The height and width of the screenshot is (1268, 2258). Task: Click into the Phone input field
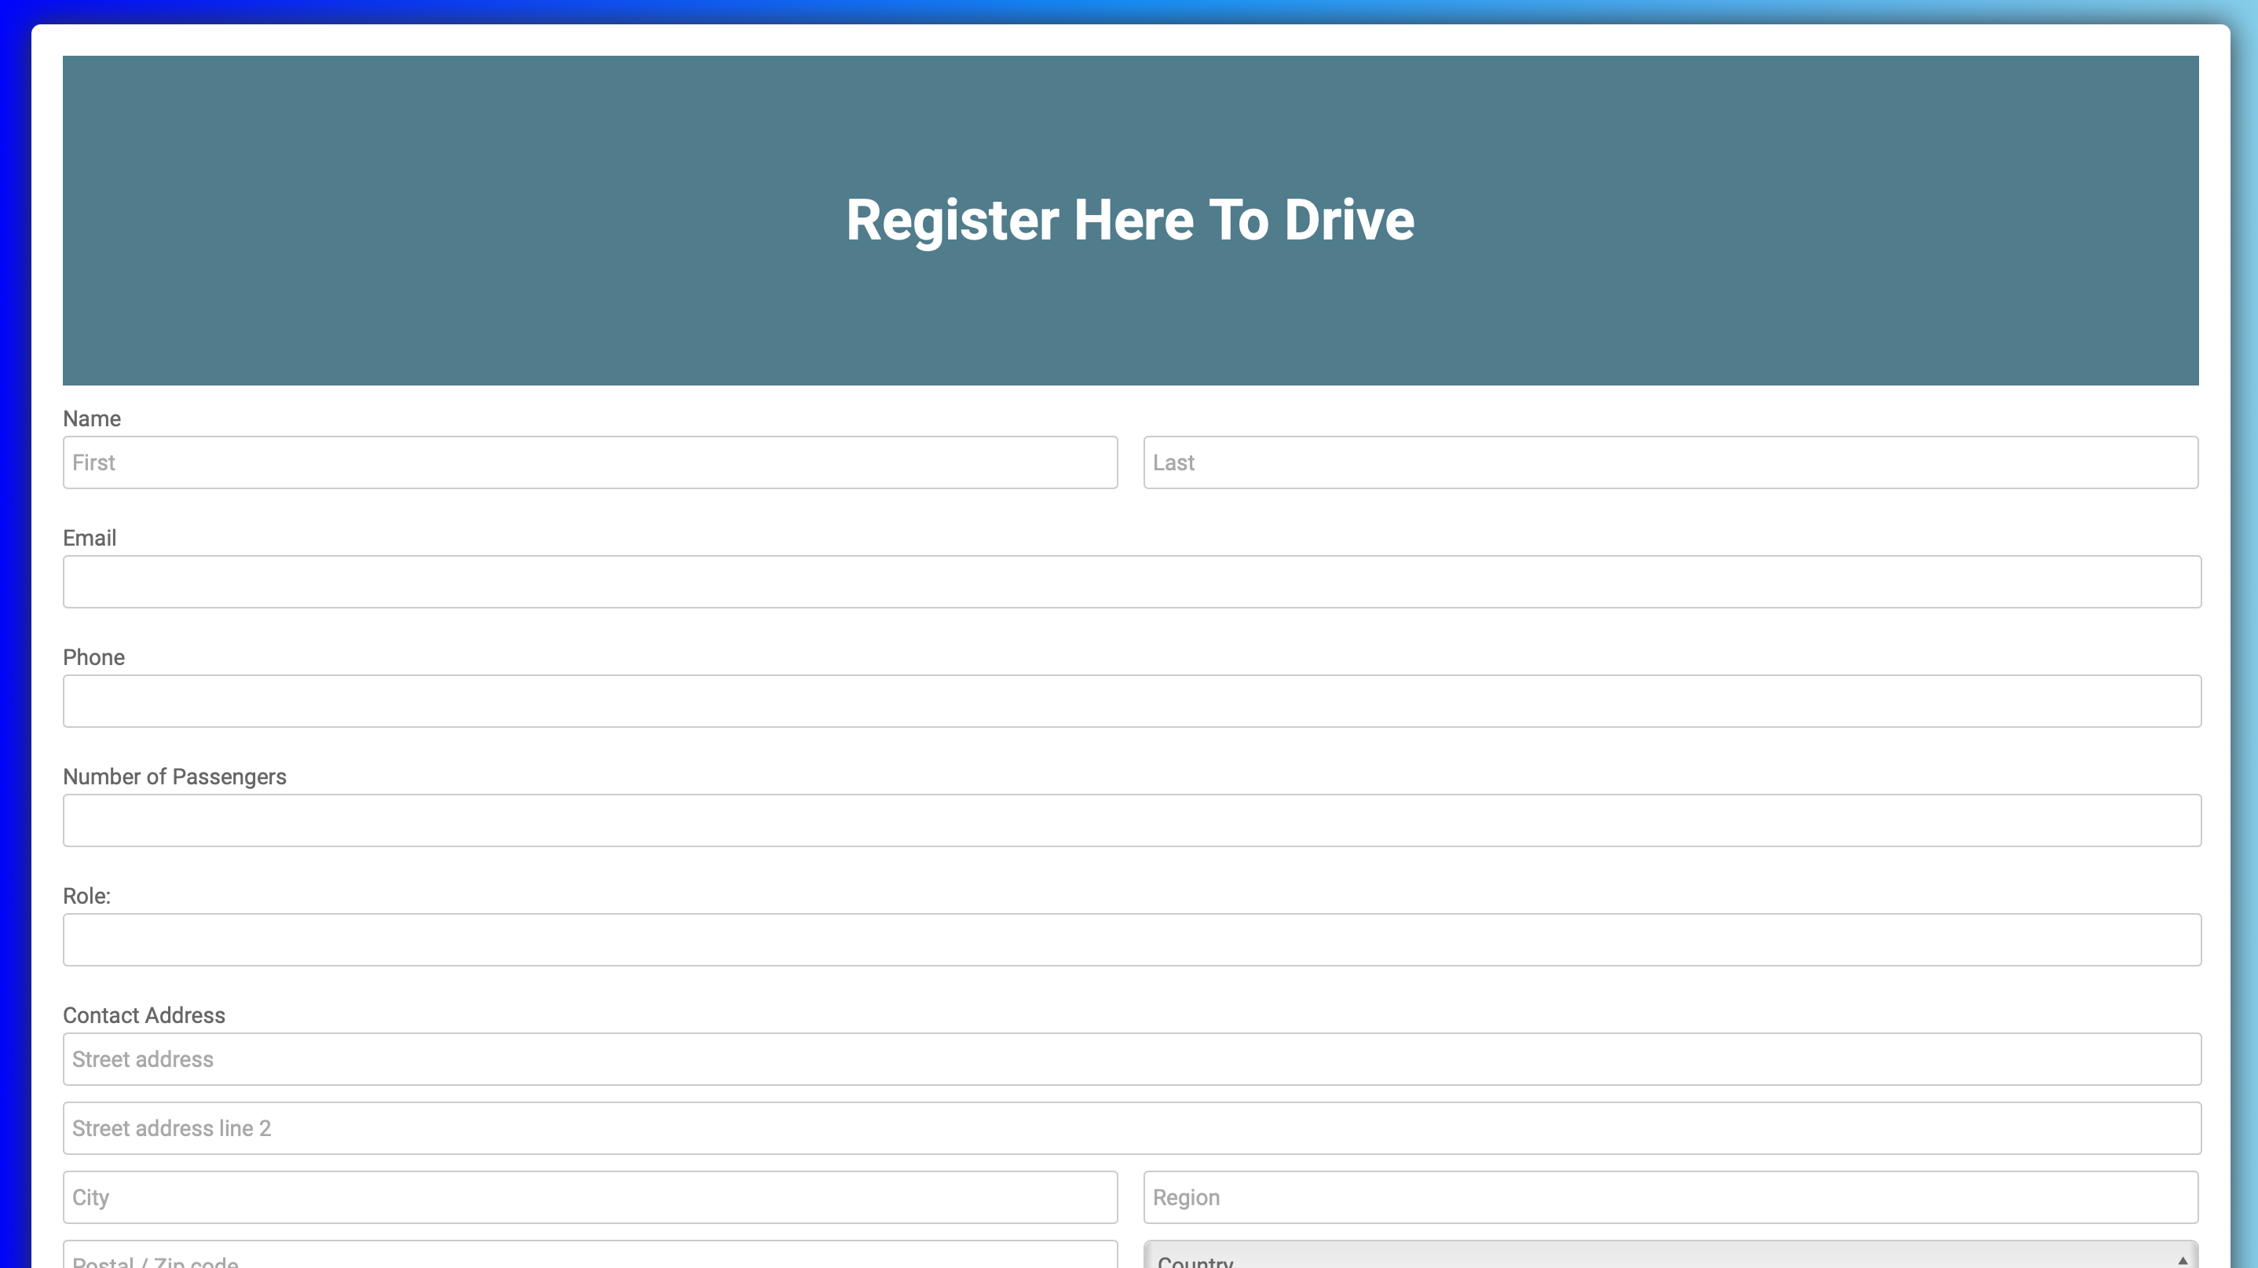pyautogui.click(x=1131, y=700)
